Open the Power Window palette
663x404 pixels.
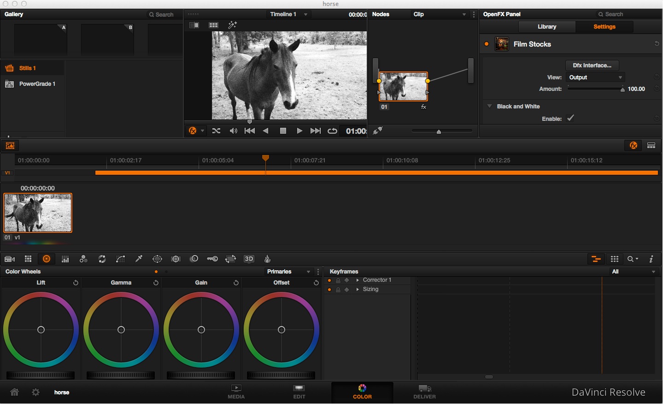[157, 259]
